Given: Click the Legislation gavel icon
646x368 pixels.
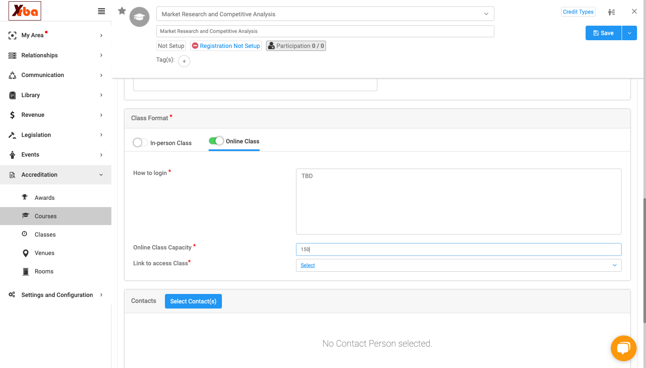Looking at the screenshot, I should coord(12,135).
